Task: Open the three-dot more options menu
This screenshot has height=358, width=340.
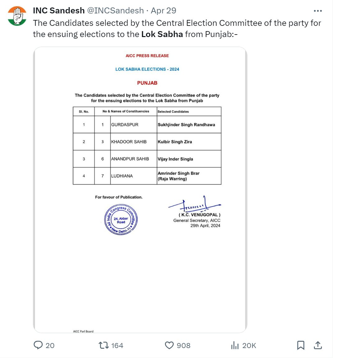Action: point(318,11)
